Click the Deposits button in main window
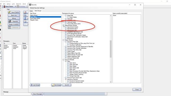Viewport: 171px width, 96px height. (14, 21)
